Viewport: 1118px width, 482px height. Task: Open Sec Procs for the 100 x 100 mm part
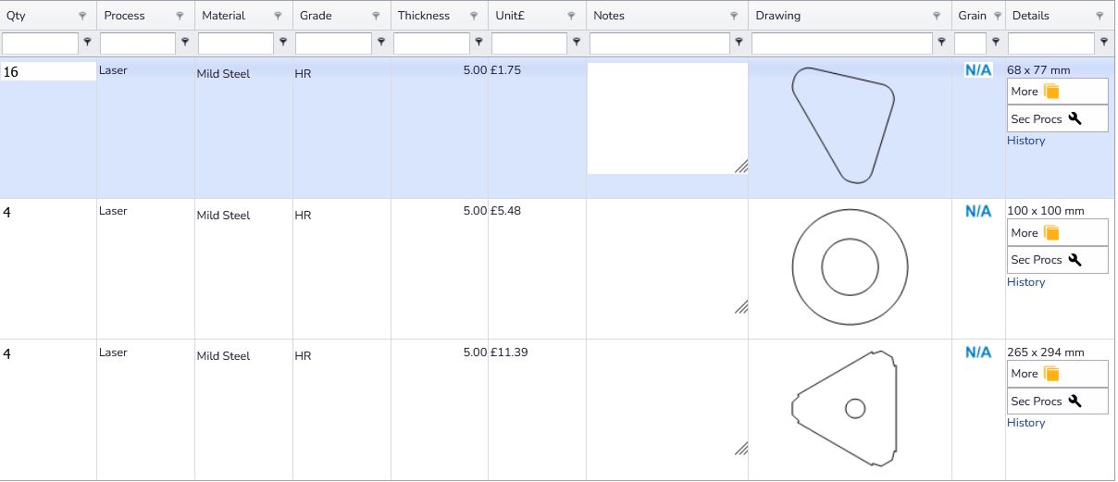coord(1057,260)
